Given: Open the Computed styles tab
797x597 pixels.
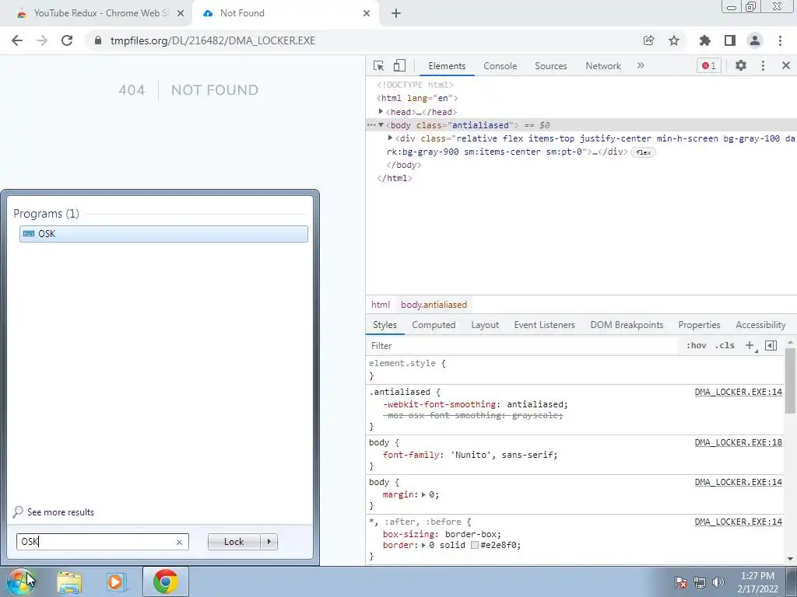Looking at the screenshot, I should click(x=434, y=325).
